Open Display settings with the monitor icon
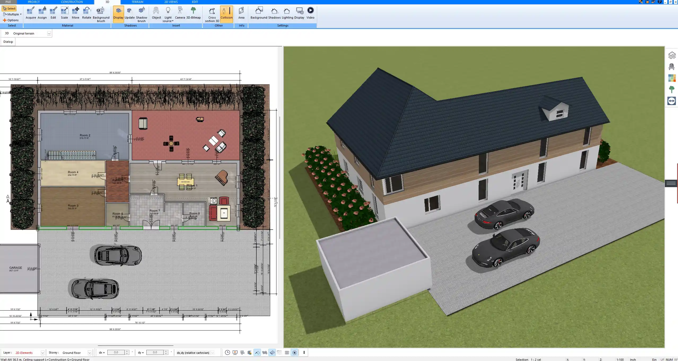Image resolution: width=678 pixels, height=361 pixels. (x=299, y=13)
